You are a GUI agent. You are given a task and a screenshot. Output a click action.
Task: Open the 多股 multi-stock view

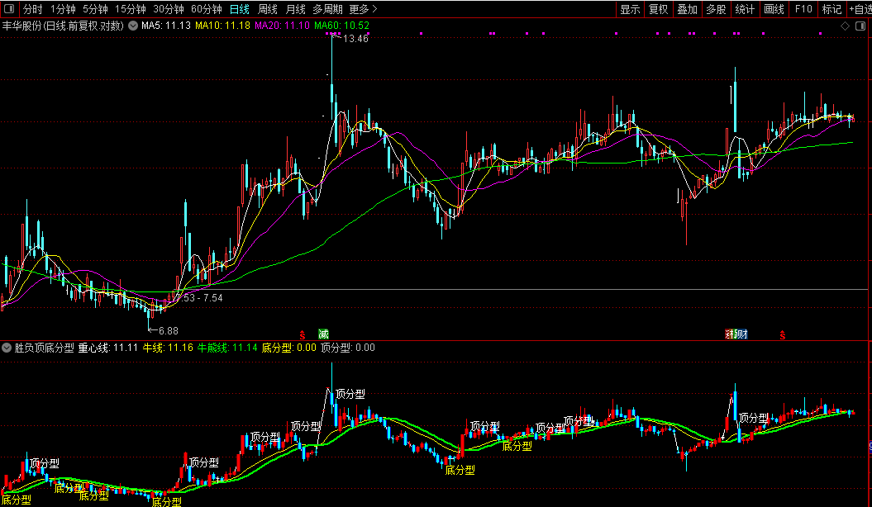(x=717, y=9)
